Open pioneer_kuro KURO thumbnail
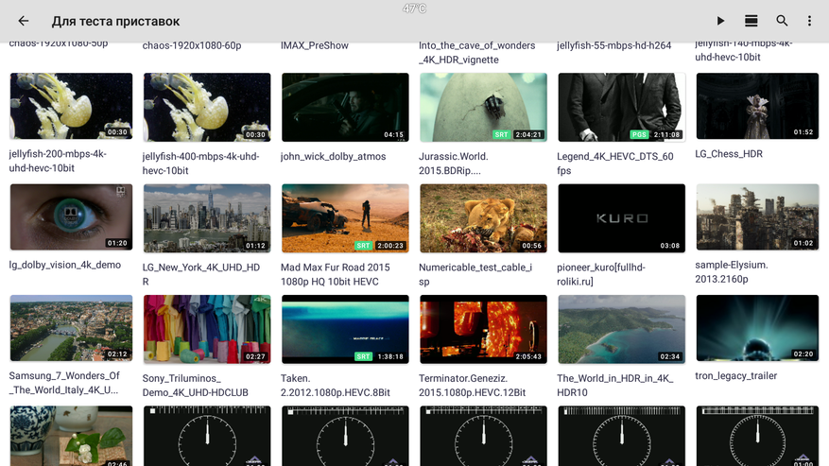 [622, 218]
